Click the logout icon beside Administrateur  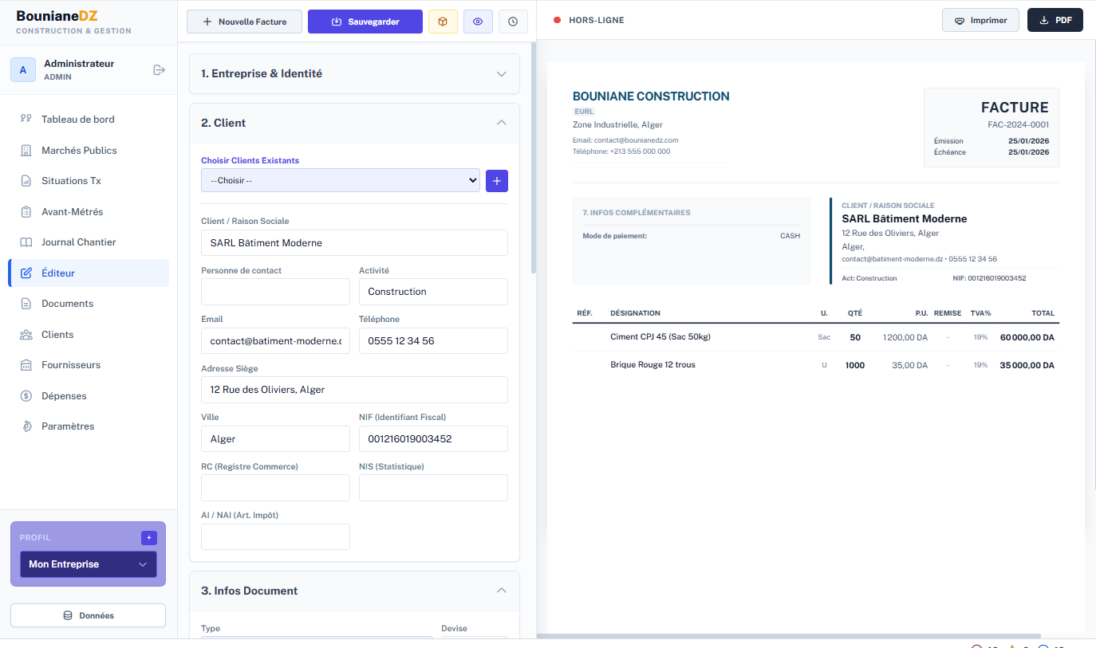159,70
